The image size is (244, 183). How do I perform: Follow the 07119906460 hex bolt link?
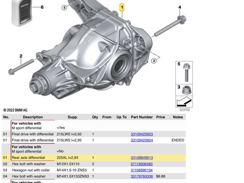[x=141, y=164]
